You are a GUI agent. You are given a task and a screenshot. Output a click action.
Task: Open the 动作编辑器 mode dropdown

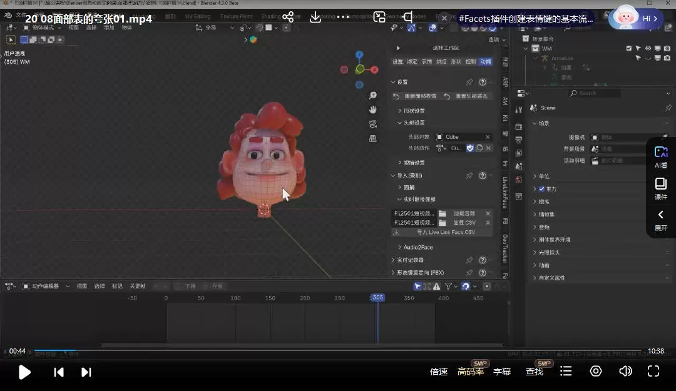(x=46, y=287)
